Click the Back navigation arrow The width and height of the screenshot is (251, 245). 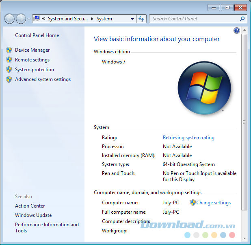tap(9, 19)
